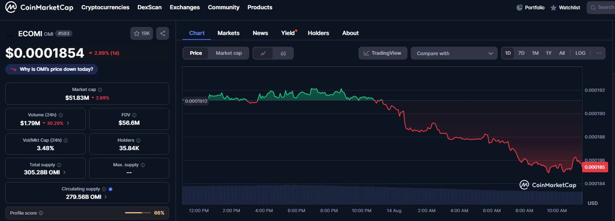Viewport: 615px width, 221px height.
Task: Click Holders info icon
Action: click(138, 140)
